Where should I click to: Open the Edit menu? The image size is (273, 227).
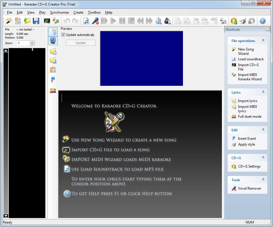[20, 12]
